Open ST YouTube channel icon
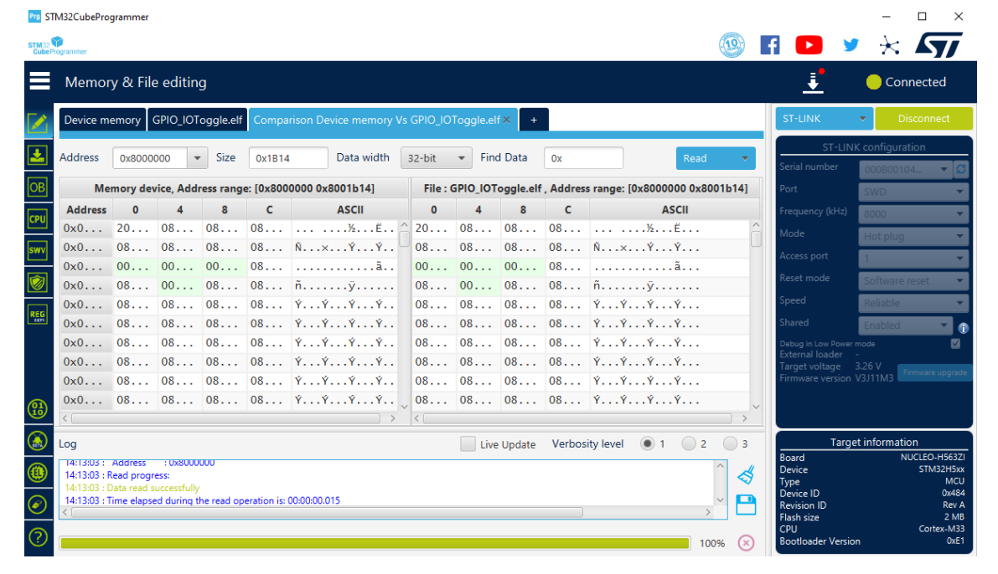The width and height of the screenshot is (998, 574). 809,45
